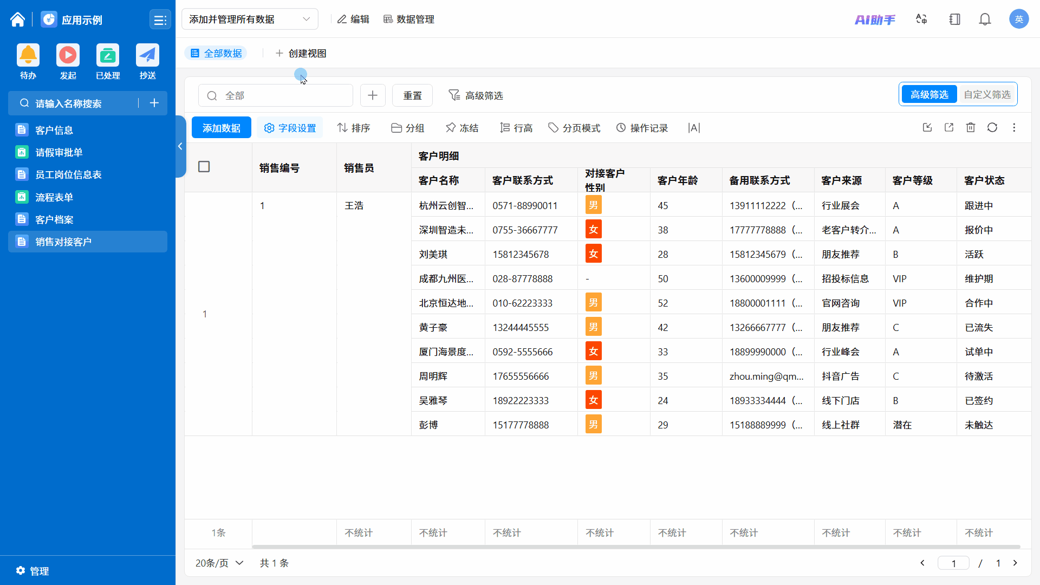Open the 20条/页 page size dropdown
The width and height of the screenshot is (1040, 585).
219,563
